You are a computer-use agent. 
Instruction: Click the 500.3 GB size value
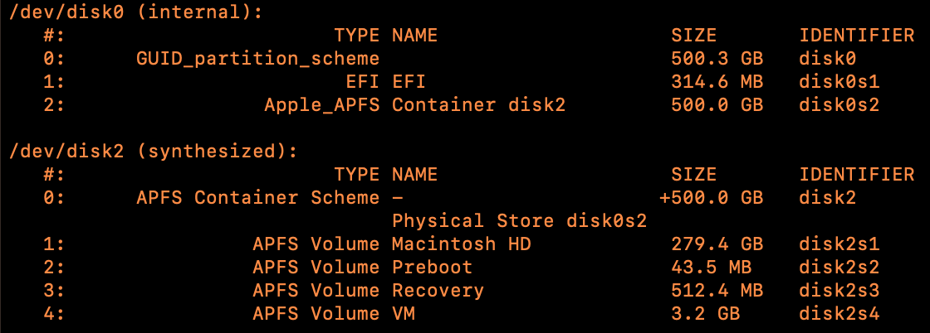coord(717,59)
